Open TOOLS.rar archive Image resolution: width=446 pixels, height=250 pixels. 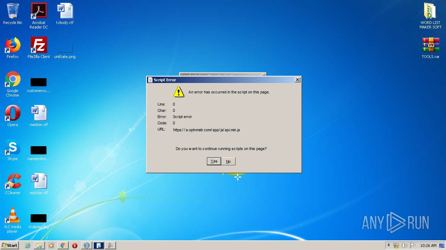(431, 48)
